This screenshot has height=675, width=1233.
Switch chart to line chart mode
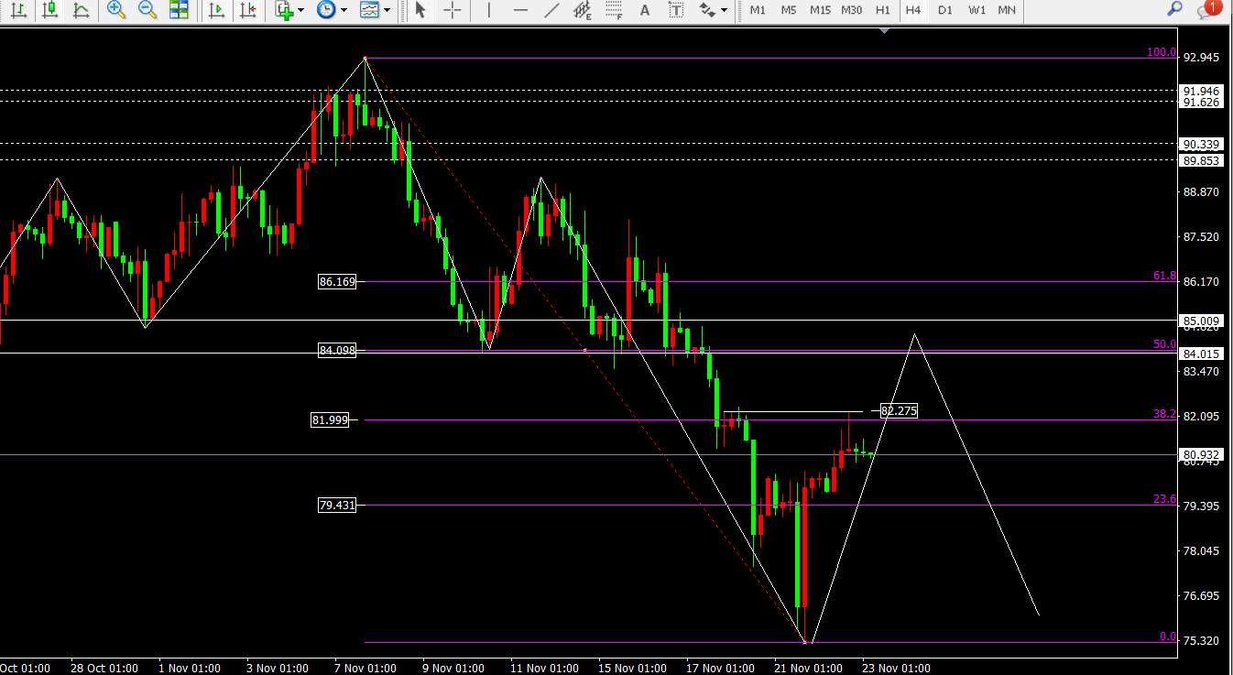(x=81, y=10)
